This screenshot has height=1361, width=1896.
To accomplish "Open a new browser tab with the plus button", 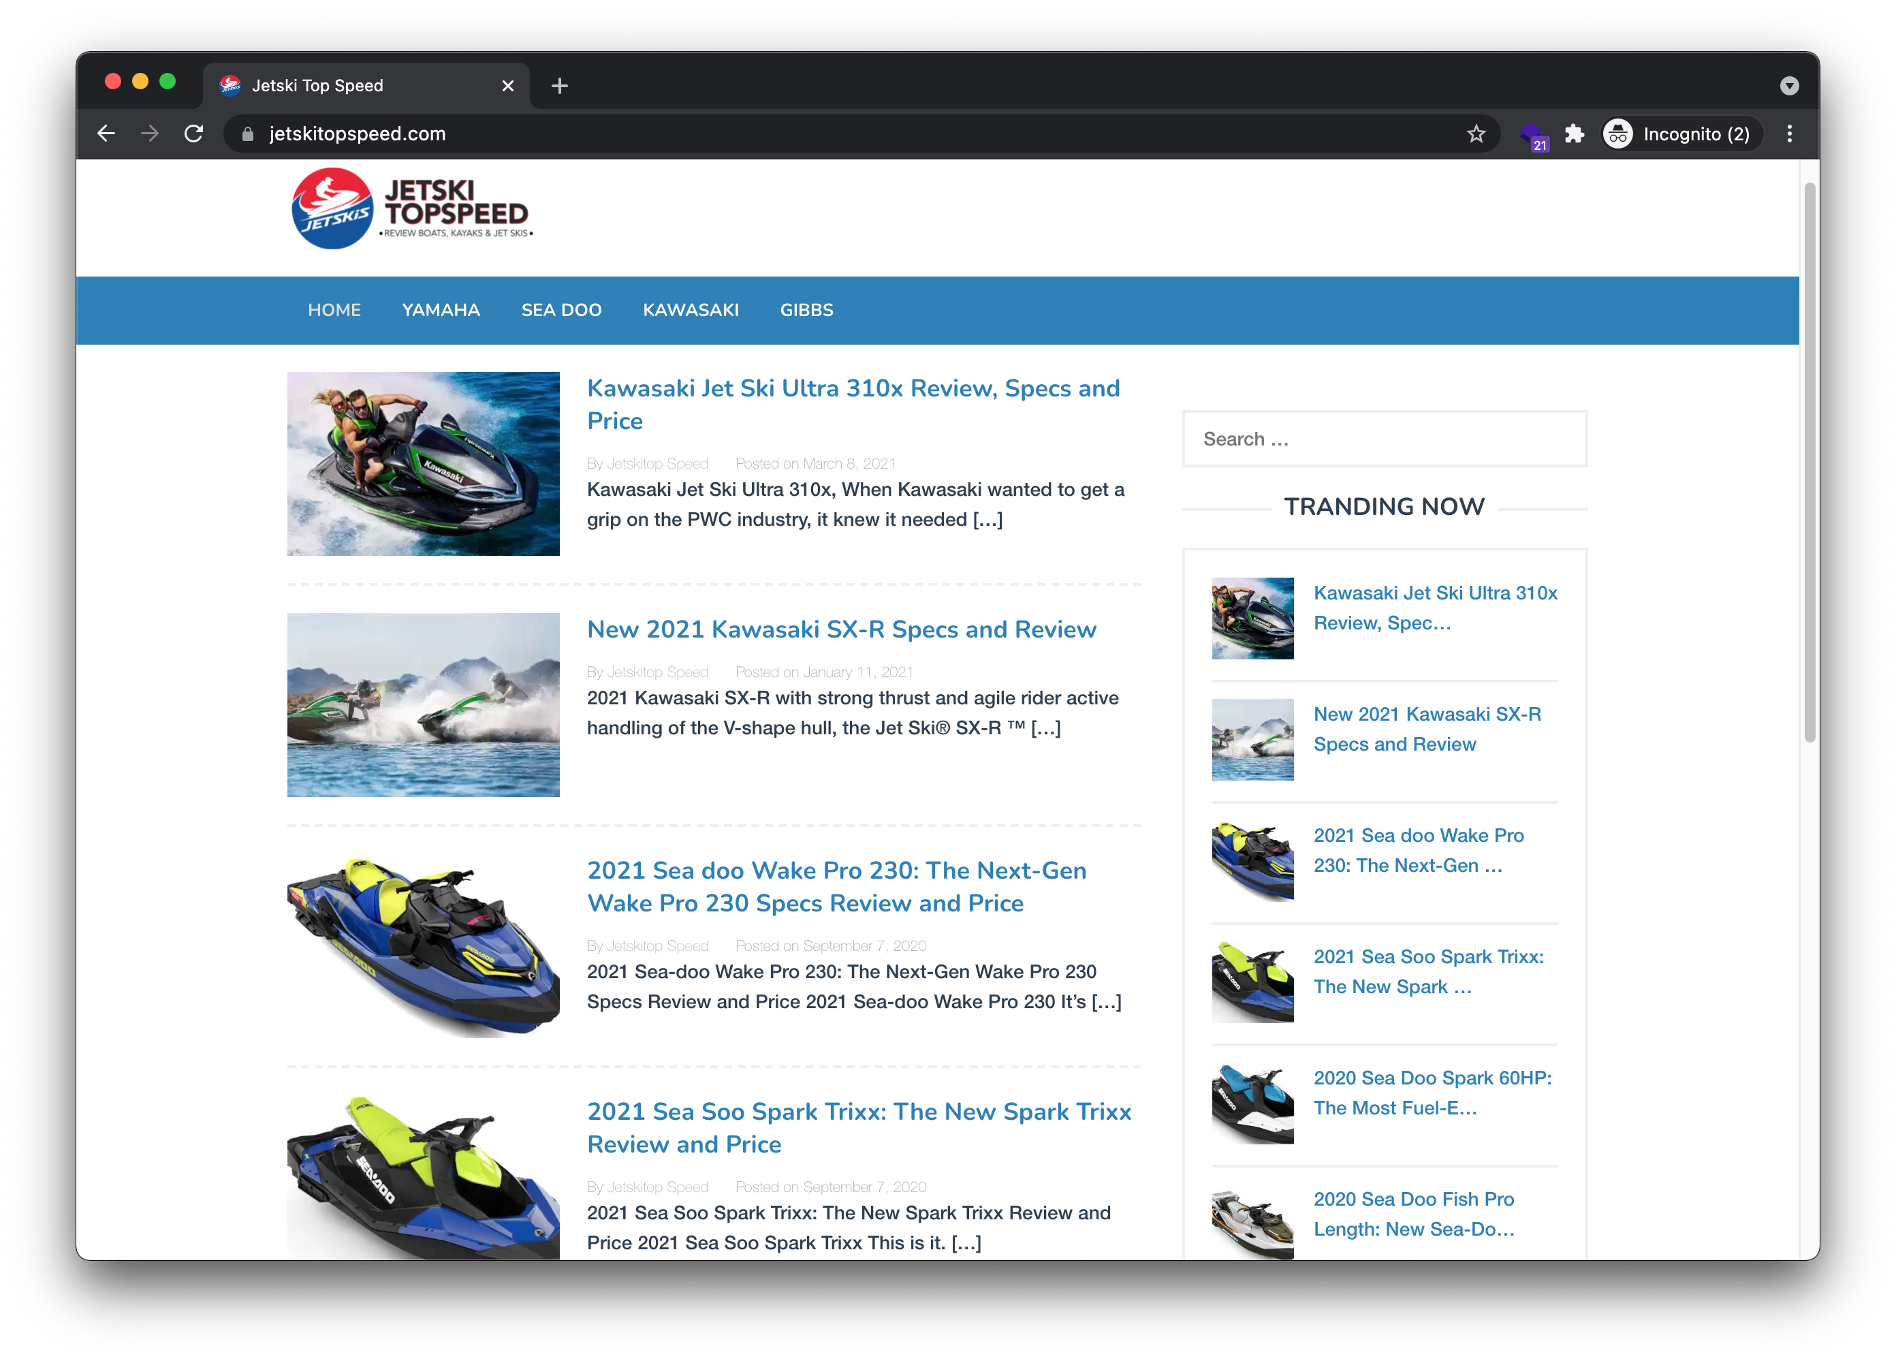I will (560, 84).
